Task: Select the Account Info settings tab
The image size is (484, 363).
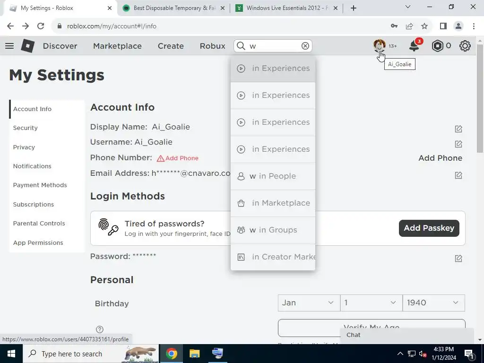Action: click(47, 109)
